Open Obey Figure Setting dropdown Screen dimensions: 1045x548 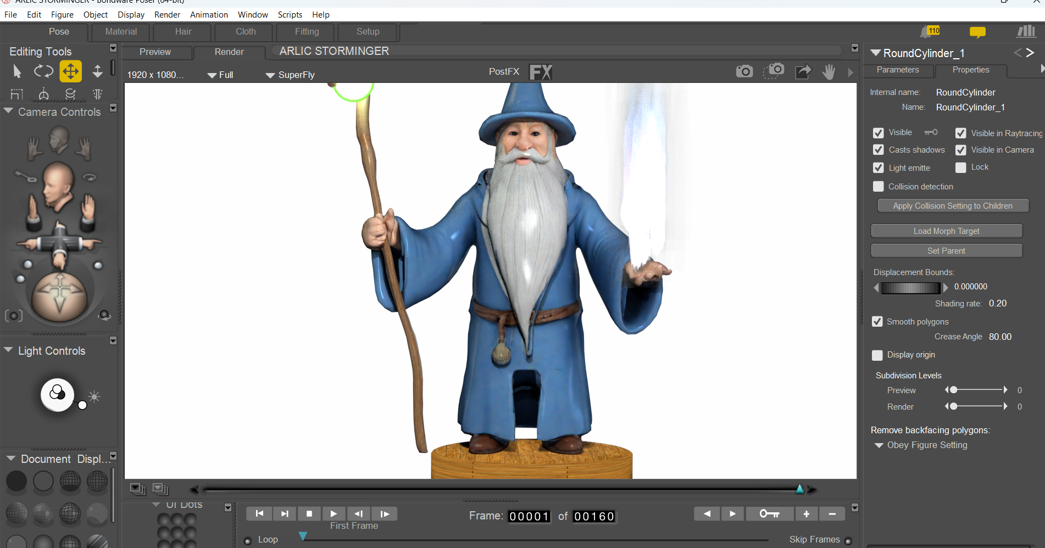pyautogui.click(x=921, y=445)
